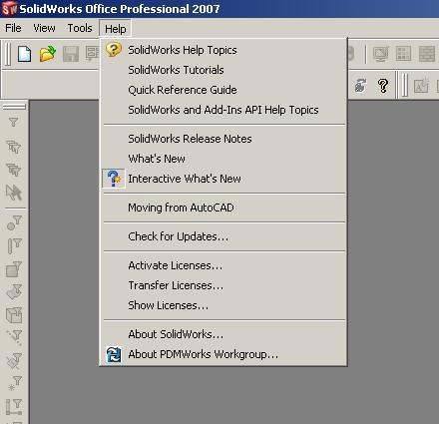
Task: Click Select All Filters icon above the cursor icon
Action: pos(14,170)
